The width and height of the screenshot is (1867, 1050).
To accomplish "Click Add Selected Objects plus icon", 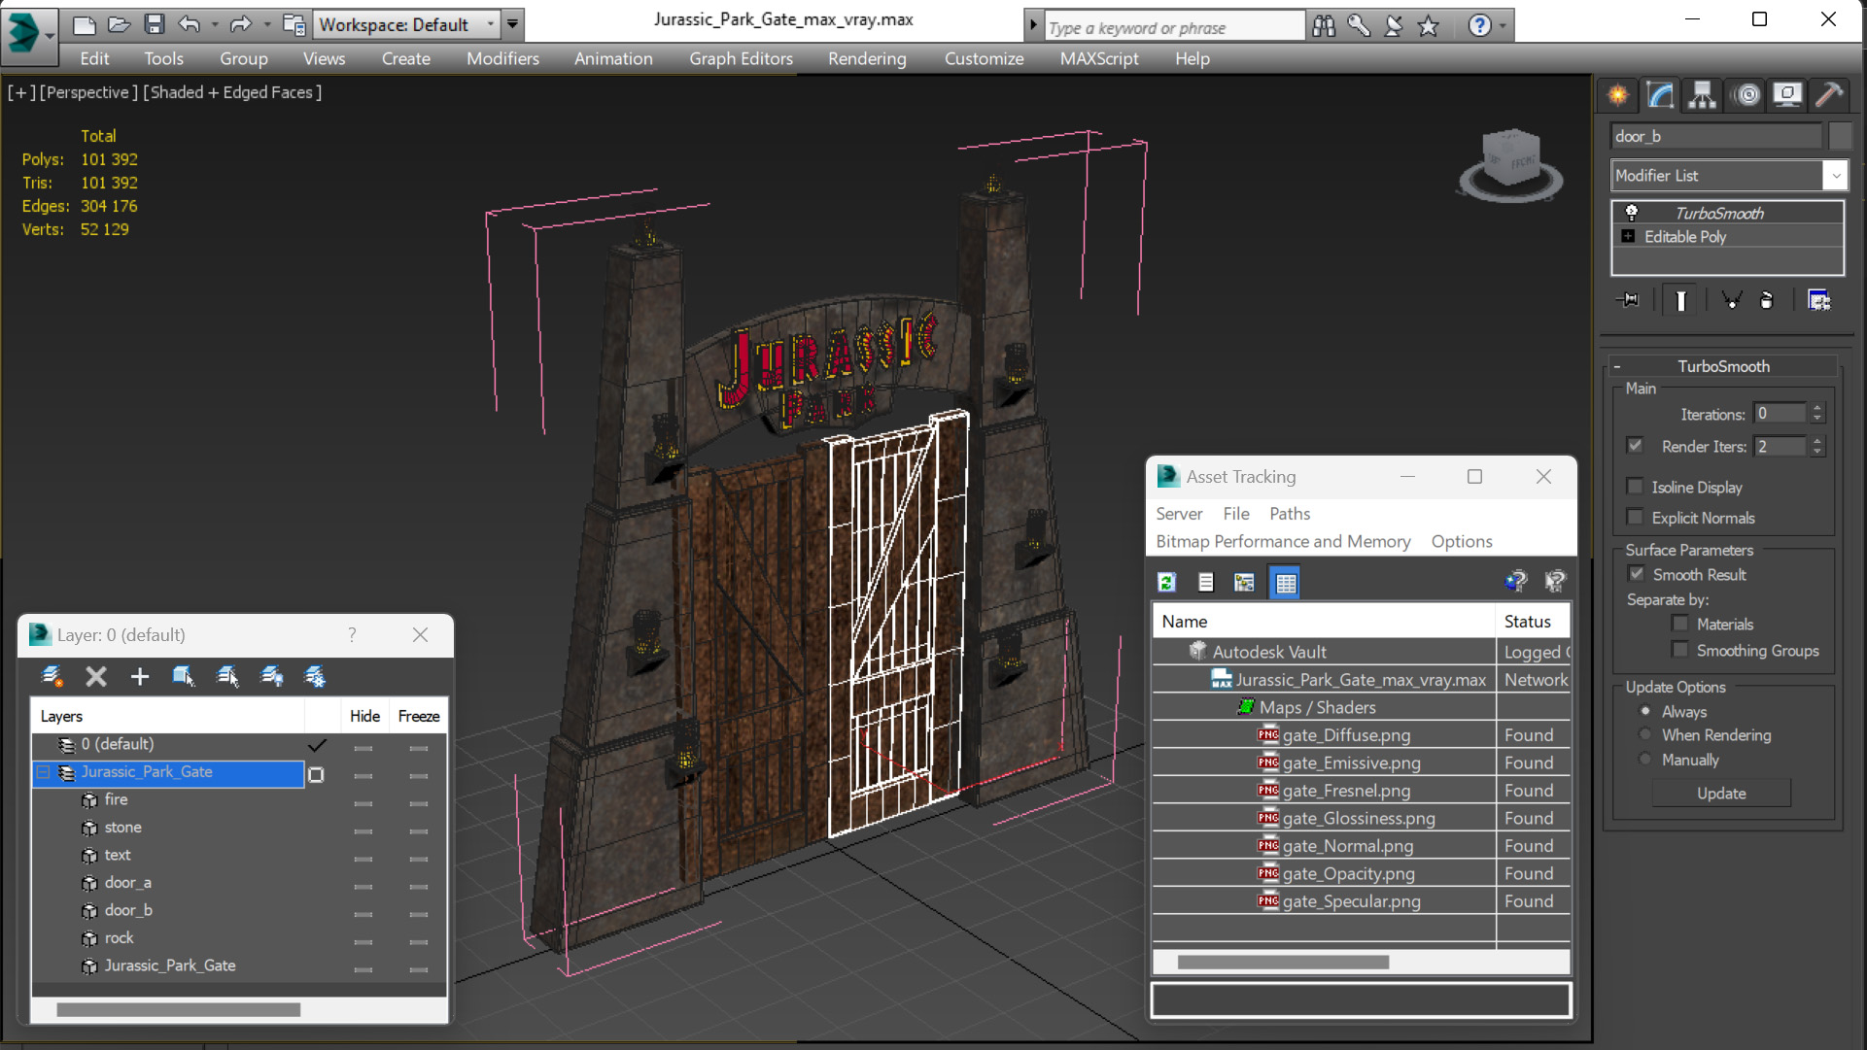I will (139, 676).
